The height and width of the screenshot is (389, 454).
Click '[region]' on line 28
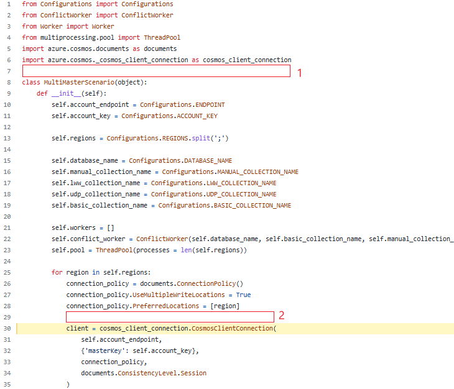(225, 306)
